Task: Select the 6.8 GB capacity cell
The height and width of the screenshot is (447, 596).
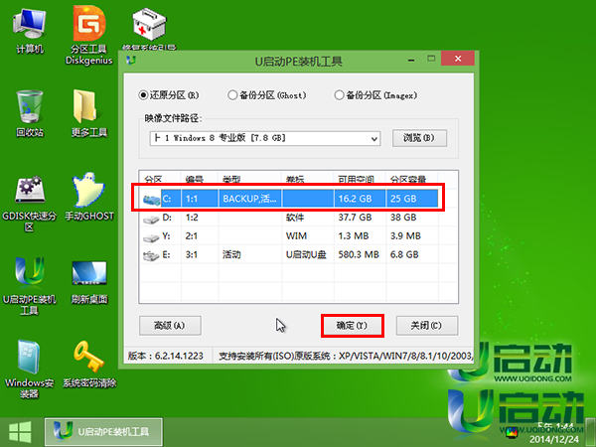Action: click(411, 254)
